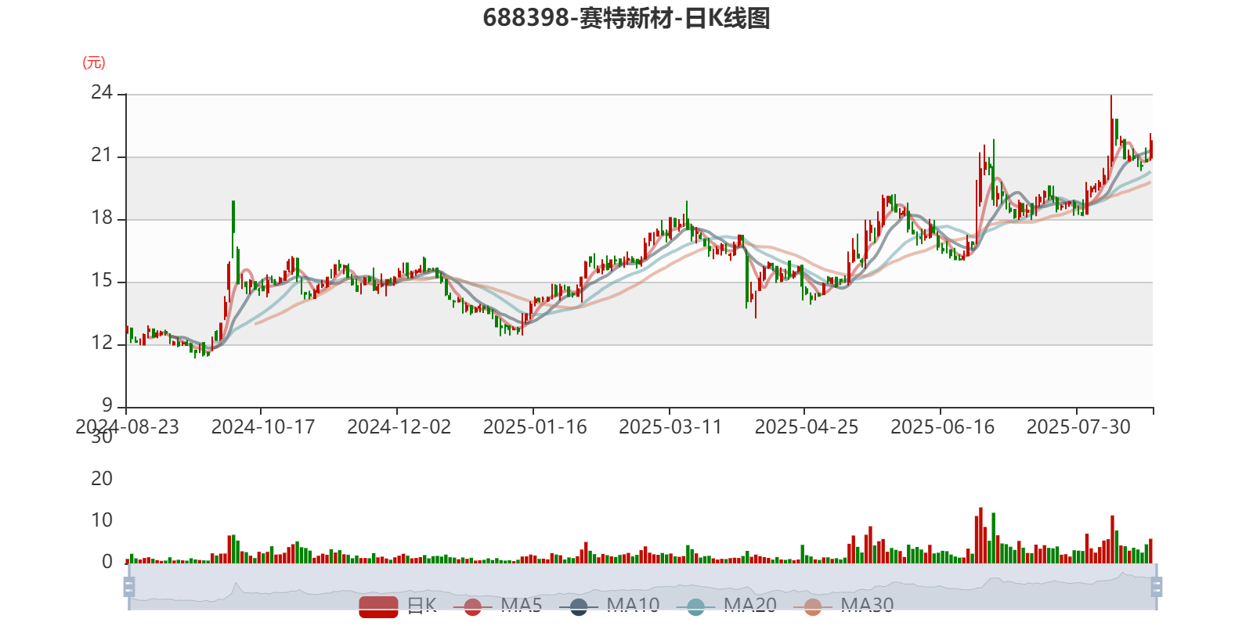Toggle the MA20 line legend
1253x626 pixels.
727,606
